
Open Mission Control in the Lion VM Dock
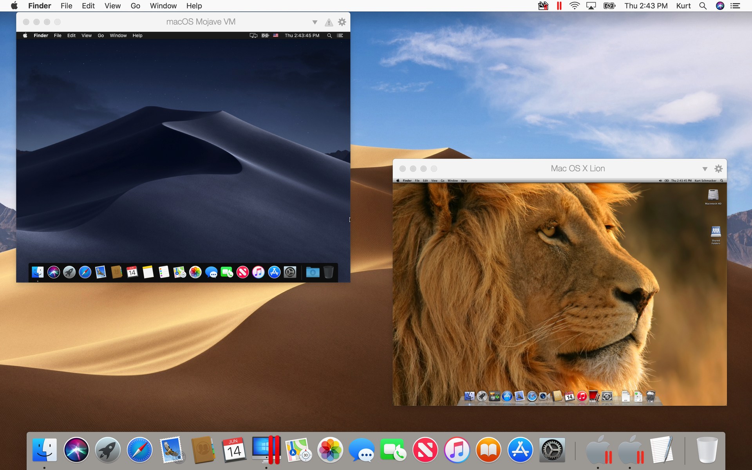pos(494,396)
